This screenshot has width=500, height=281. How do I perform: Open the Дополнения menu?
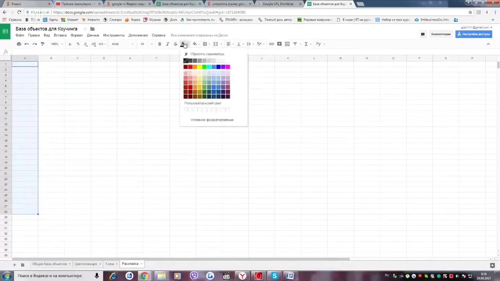pos(138,35)
